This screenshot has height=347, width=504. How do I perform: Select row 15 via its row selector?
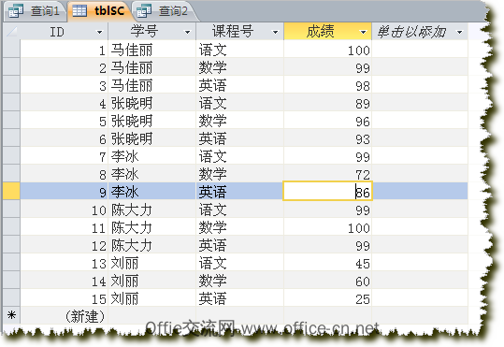11,297
